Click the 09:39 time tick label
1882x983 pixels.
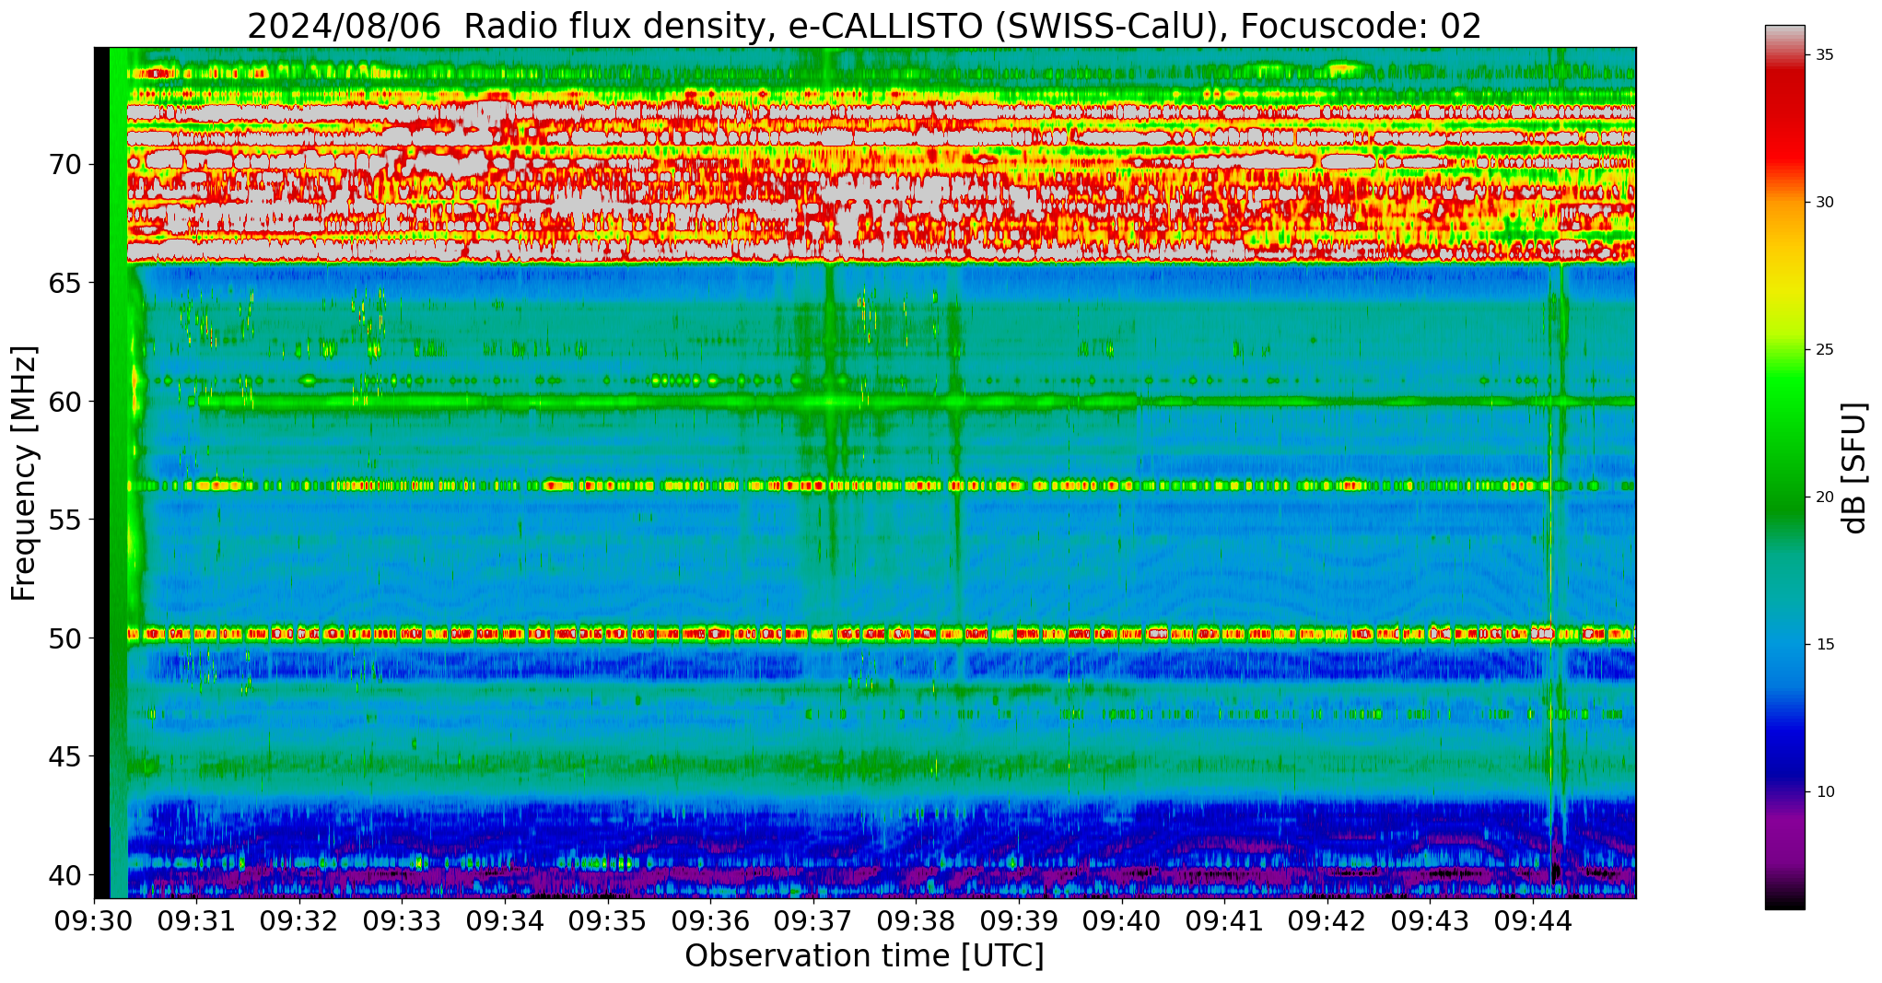(x=1019, y=921)
